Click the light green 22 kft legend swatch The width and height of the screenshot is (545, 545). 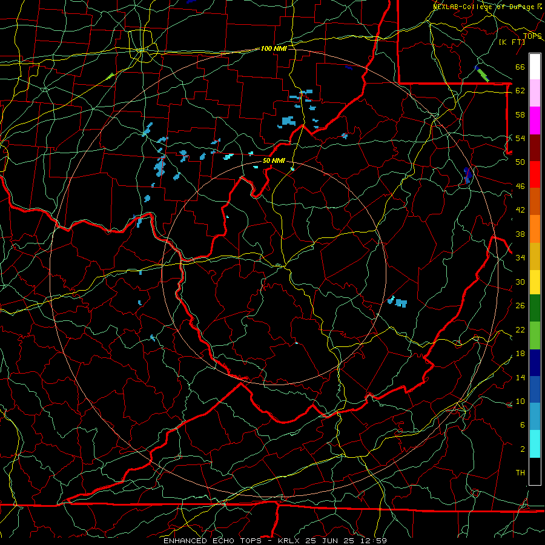click(535, 335)
